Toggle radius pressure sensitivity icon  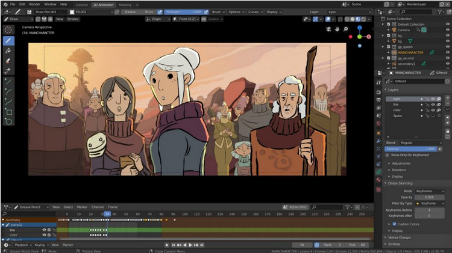point(160,12)
